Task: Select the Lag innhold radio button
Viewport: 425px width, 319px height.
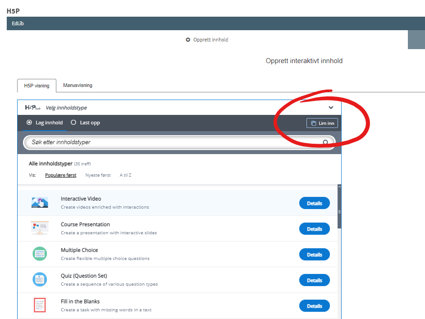Action: (x=29, y=123)
